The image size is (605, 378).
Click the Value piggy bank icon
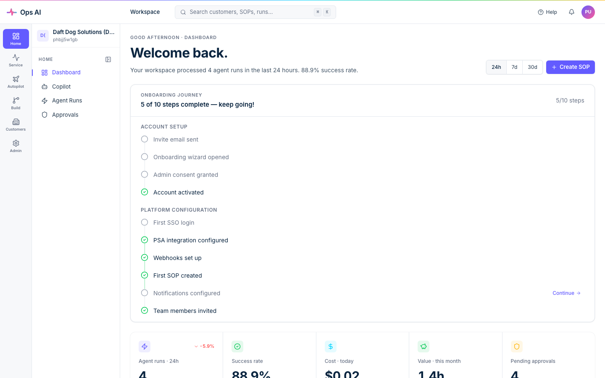pyautogui.click(x=423, y=346)
